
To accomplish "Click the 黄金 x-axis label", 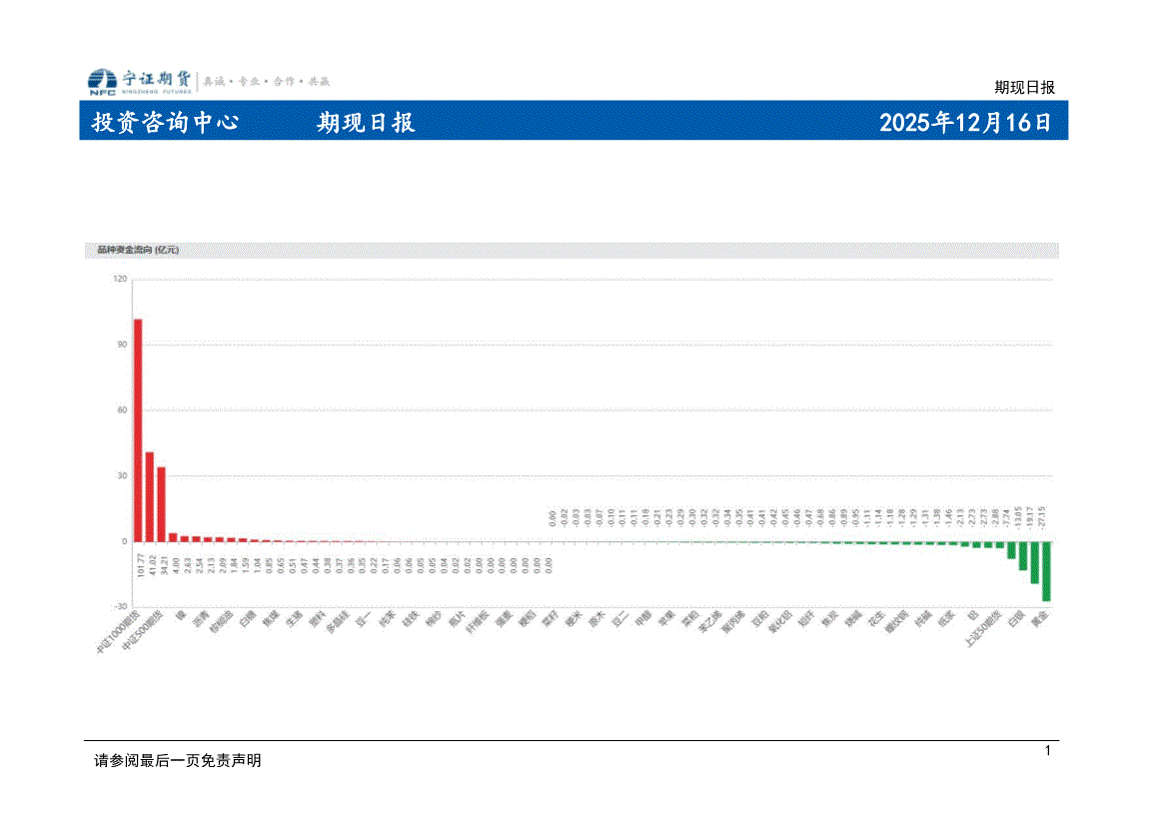I will click(x=1040, y=619).
